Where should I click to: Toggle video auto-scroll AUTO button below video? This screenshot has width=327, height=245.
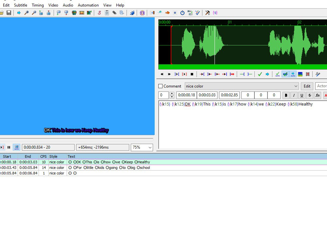click(x=17, y=147)
